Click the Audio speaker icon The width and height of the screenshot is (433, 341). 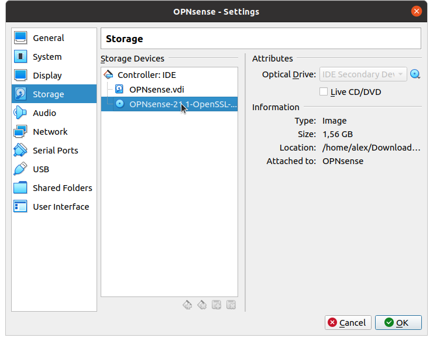[20, 113]
